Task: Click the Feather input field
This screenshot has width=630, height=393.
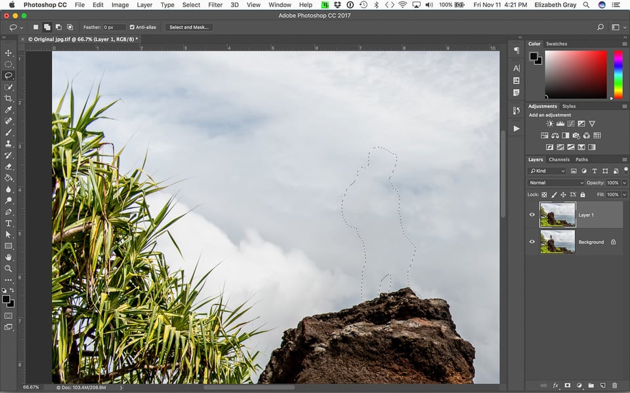Action: pyautogui.click(x=114, y=28)
